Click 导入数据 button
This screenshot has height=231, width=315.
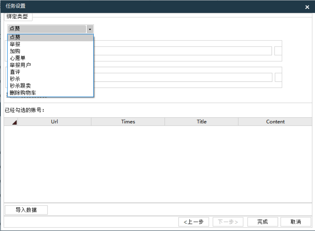(x=26, y=210)
